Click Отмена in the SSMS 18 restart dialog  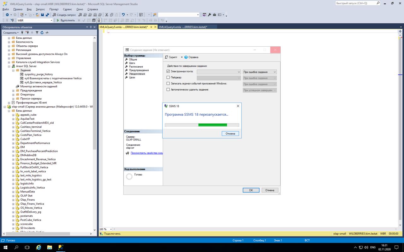pos(230,134)
